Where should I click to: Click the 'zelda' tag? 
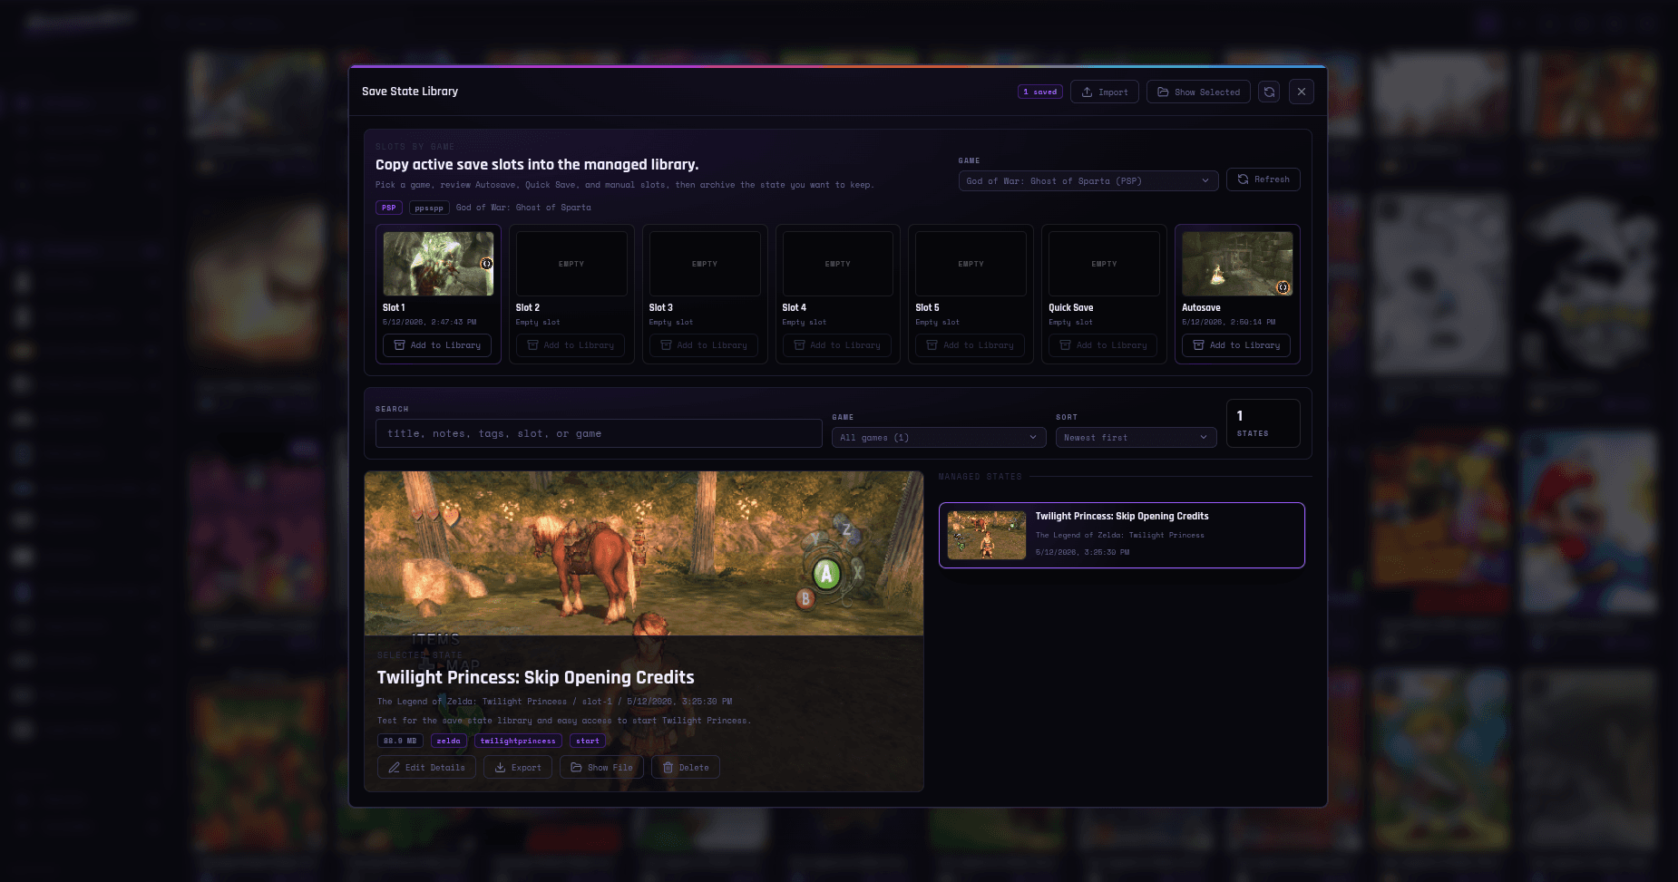pos(449,741)
